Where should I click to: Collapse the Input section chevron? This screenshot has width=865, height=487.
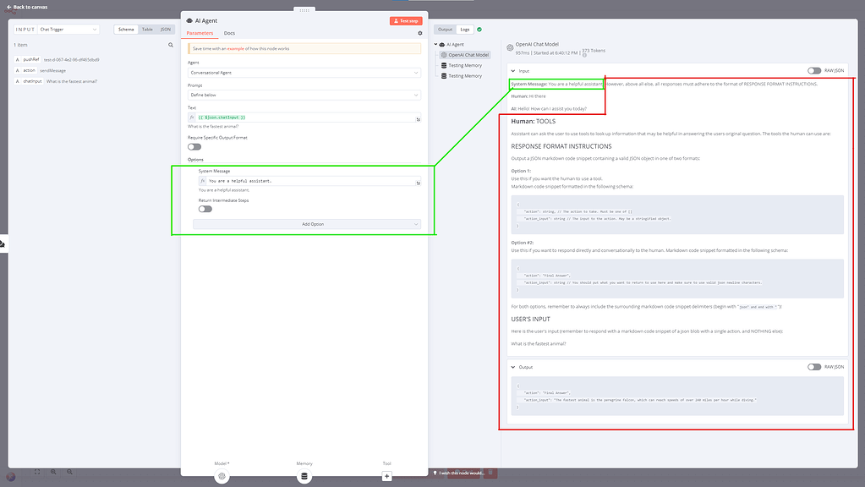[512, 71]
